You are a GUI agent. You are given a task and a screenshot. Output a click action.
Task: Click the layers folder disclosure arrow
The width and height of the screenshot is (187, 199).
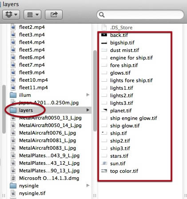[88, 110]
